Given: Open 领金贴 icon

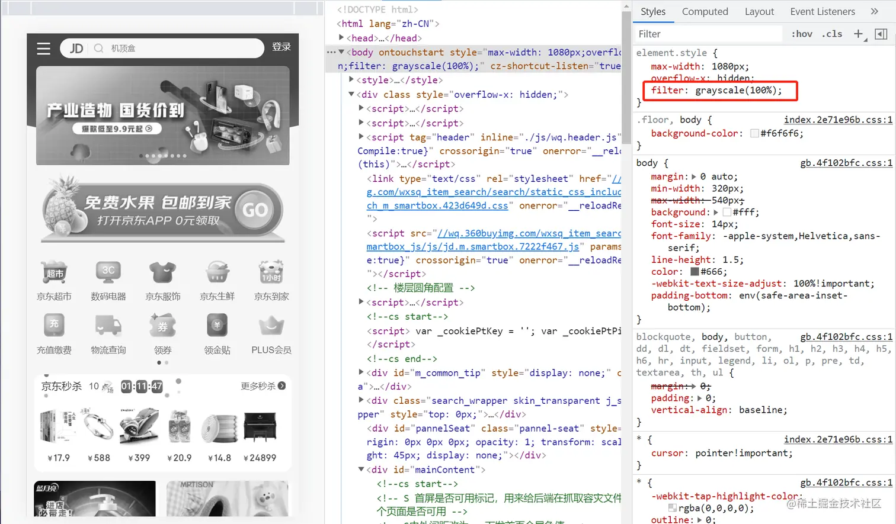Looking at the screenshot, I should [217, 326].
